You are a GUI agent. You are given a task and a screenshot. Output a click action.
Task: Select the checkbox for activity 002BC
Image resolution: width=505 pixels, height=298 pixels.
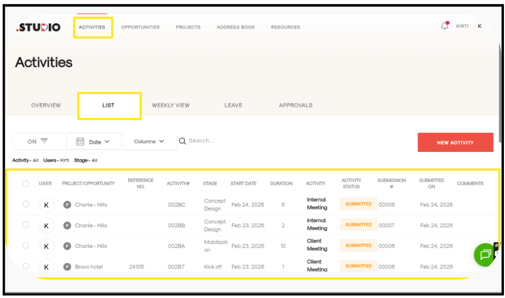pos(26,204)
